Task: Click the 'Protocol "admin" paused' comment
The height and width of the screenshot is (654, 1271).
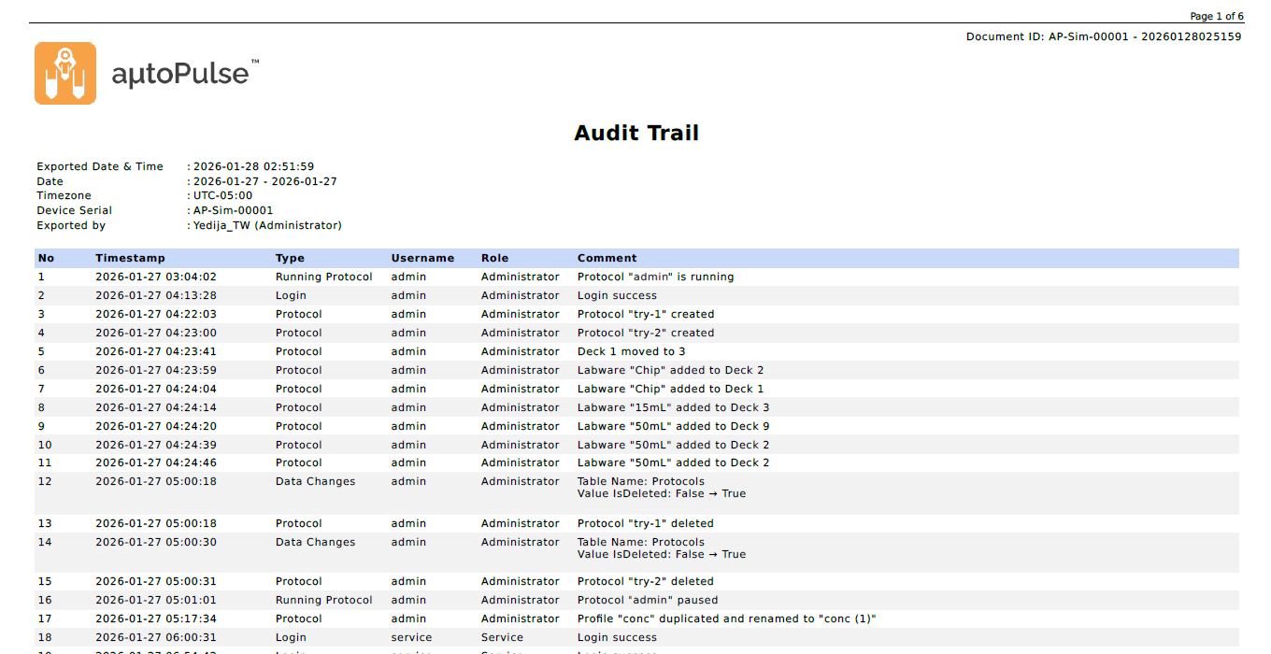Action: (647, 600)
